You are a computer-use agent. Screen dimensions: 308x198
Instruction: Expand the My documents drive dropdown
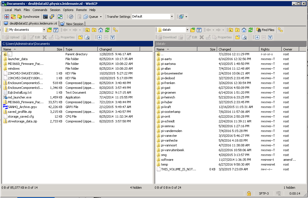44,30
